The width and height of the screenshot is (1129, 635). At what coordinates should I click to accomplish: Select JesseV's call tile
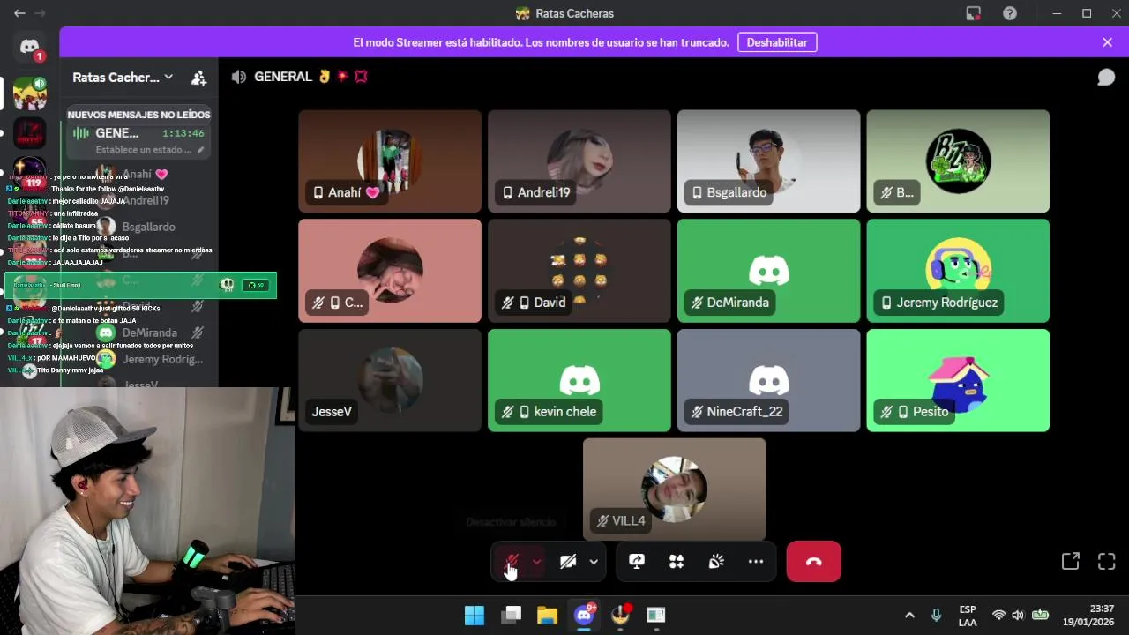pos(390,380)
